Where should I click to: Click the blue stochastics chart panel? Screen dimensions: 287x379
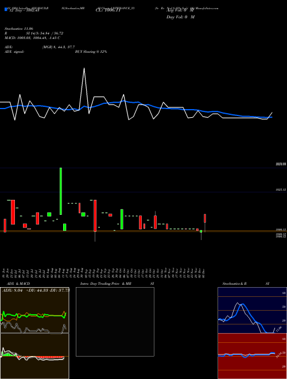coord(252,310)
